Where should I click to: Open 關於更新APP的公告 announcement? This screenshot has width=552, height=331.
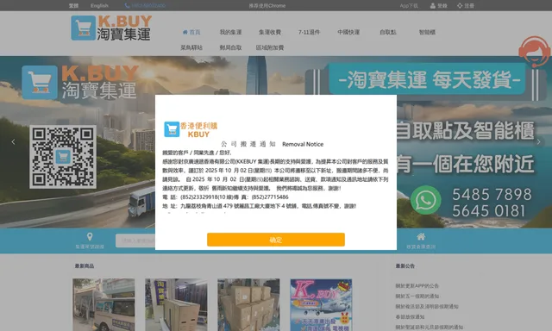coord(417,286)
